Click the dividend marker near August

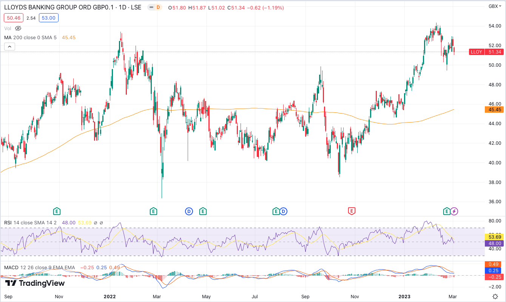tap(284, 211)
